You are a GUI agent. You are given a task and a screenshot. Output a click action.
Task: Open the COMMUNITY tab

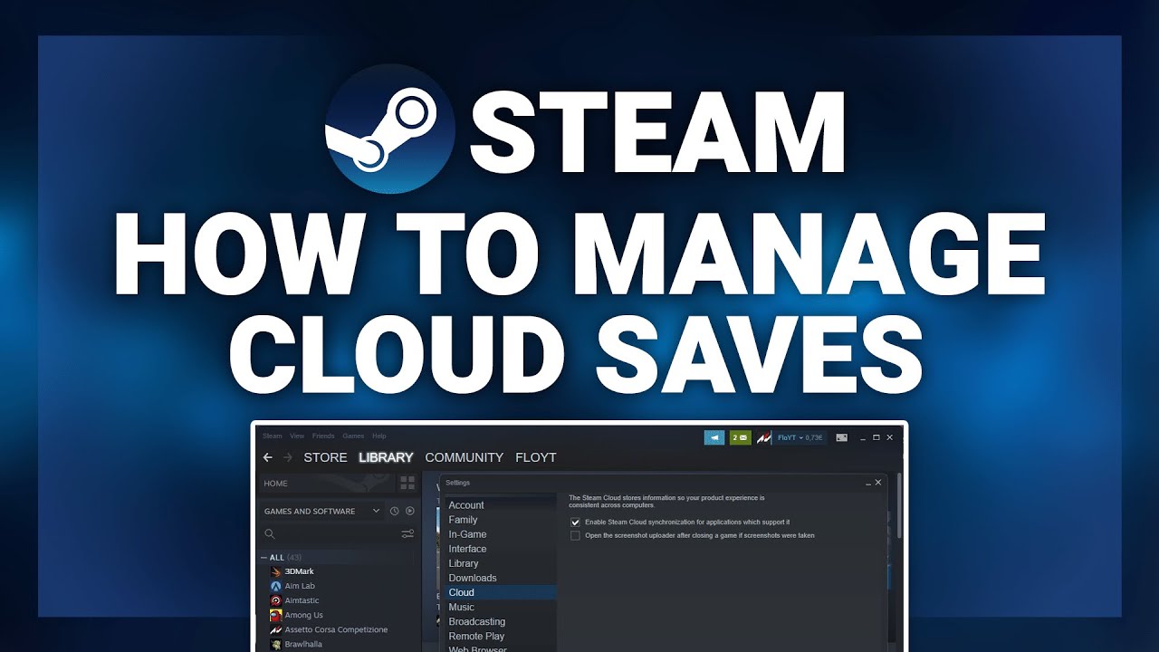464,457
